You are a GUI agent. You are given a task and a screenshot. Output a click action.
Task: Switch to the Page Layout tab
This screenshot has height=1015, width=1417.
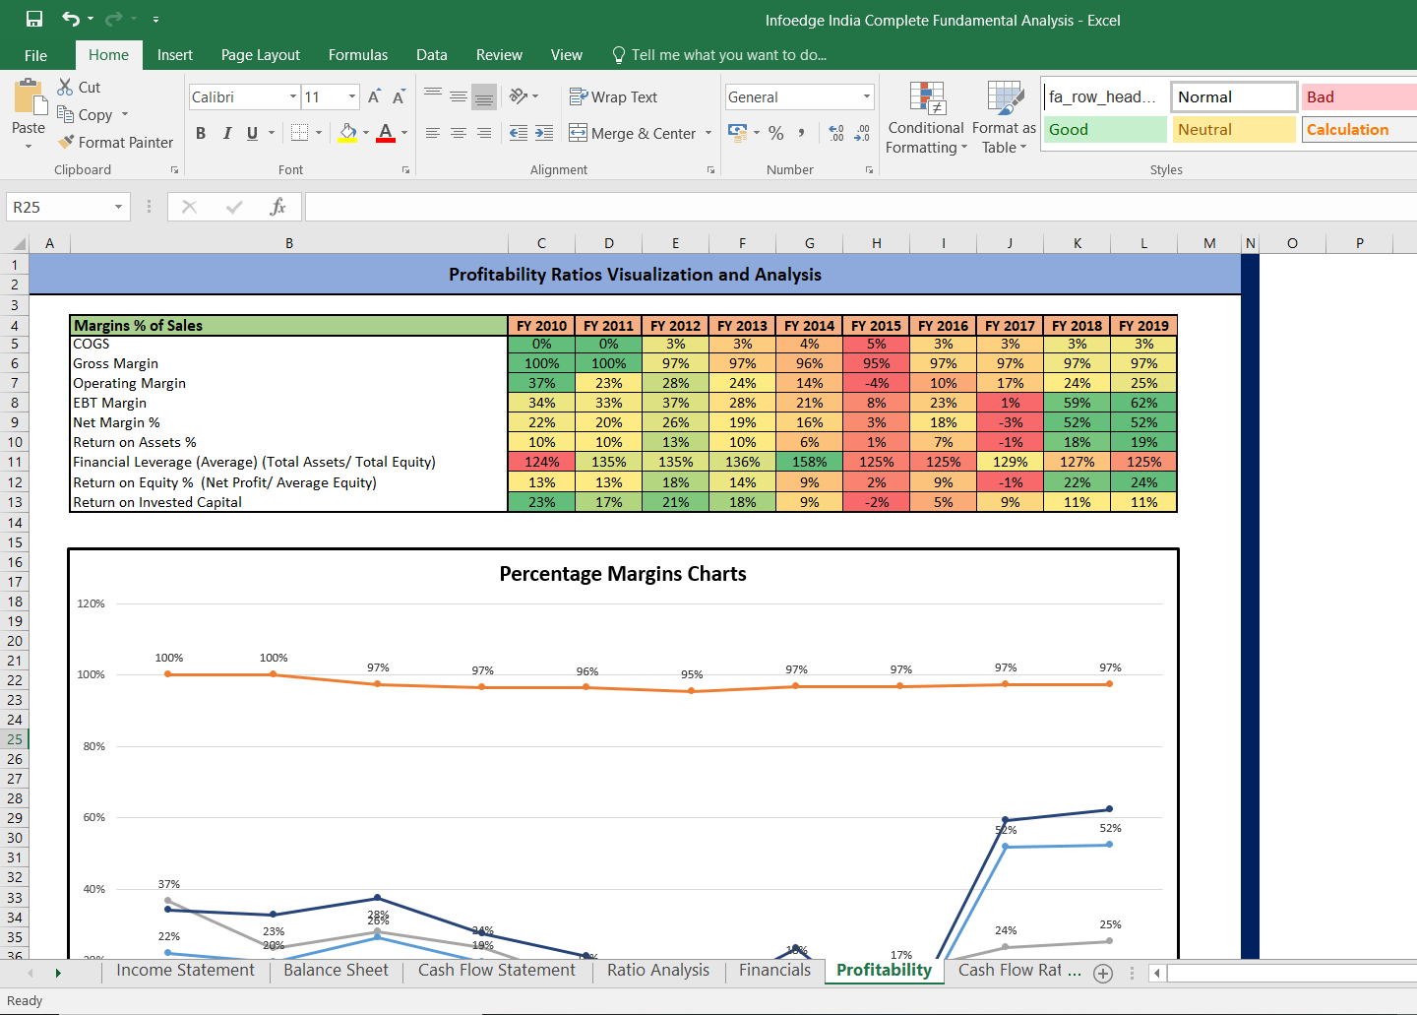pos(261,55)
